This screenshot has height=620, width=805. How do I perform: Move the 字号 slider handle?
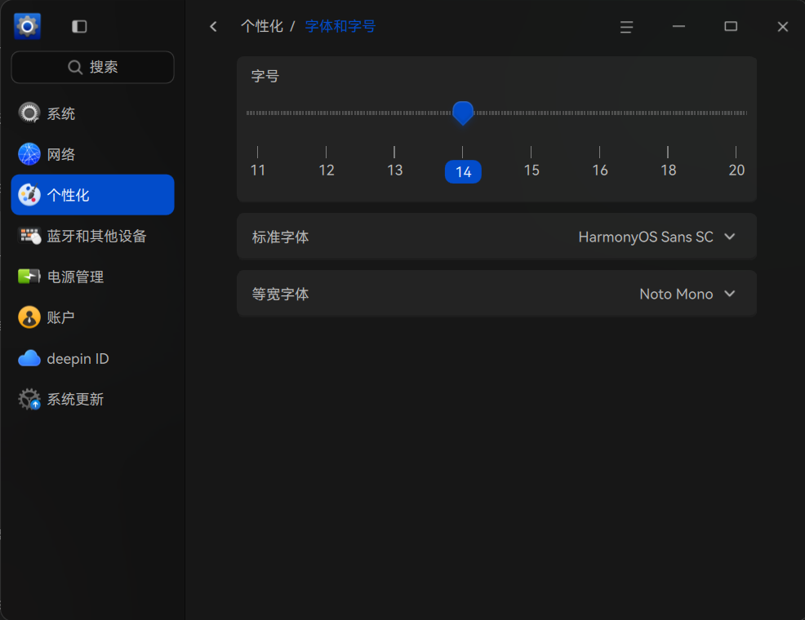pyautogui.click(x=463, y=113)
